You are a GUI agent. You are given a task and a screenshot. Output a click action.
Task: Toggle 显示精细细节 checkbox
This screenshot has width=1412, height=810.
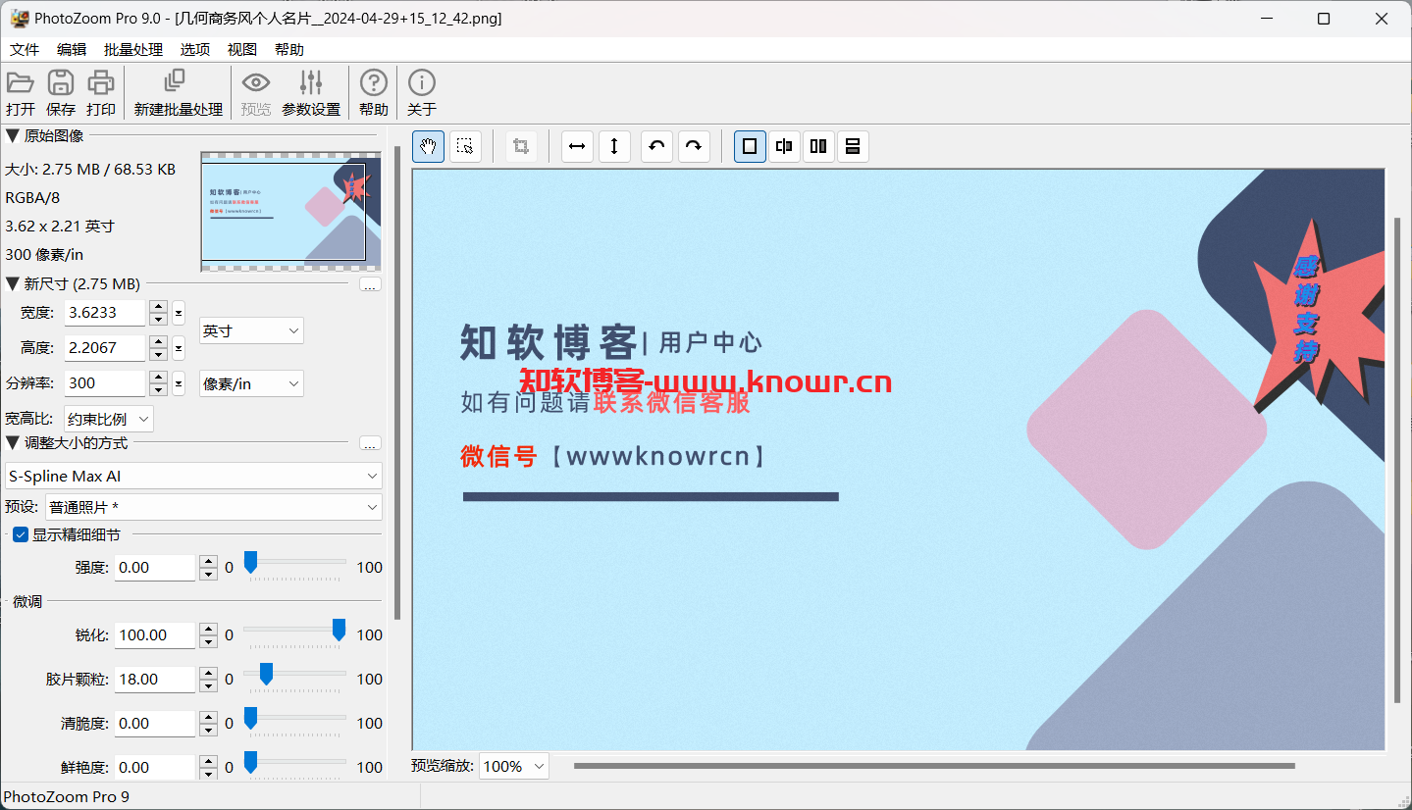[x=20, y=534]
